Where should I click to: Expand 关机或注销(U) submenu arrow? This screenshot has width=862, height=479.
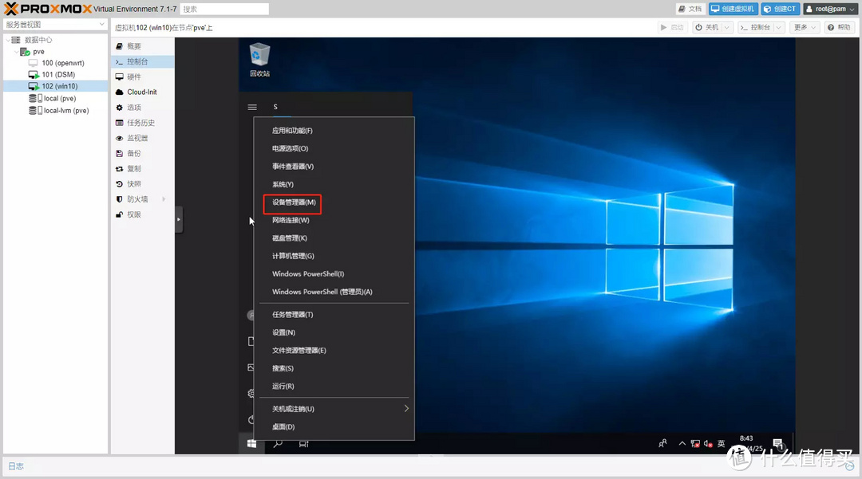pyautogui.click(x=406, y=409)
